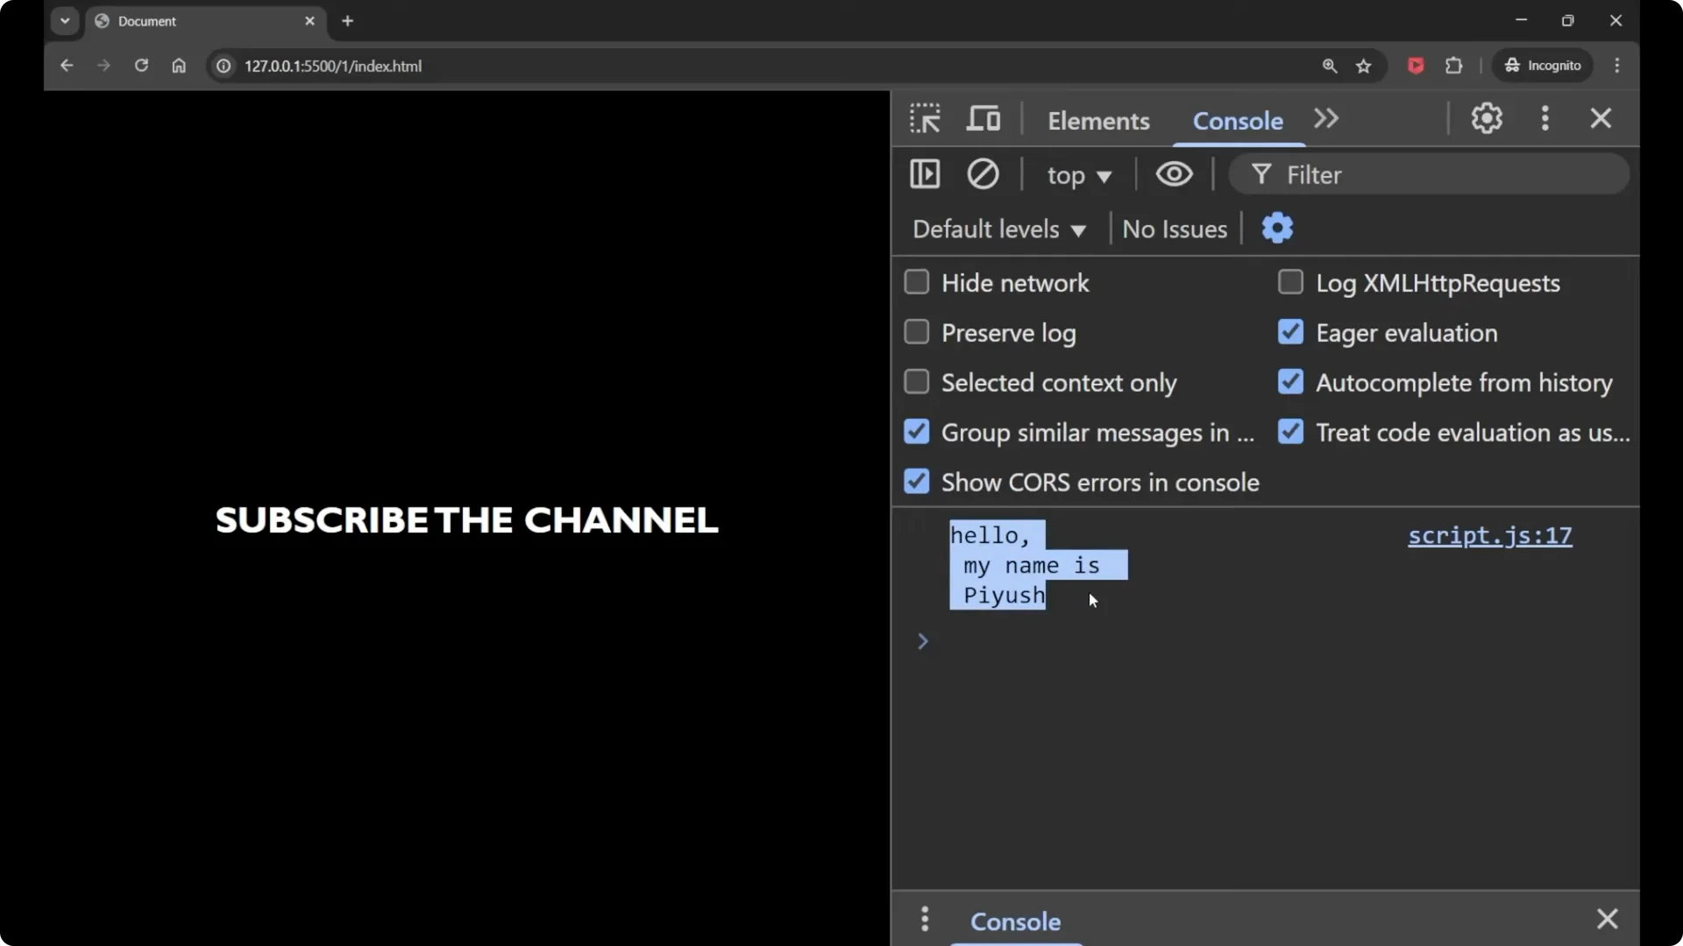Show the console sidebar panel icon
Screen dimensions: 1683x946
click(x=925, y=174)
